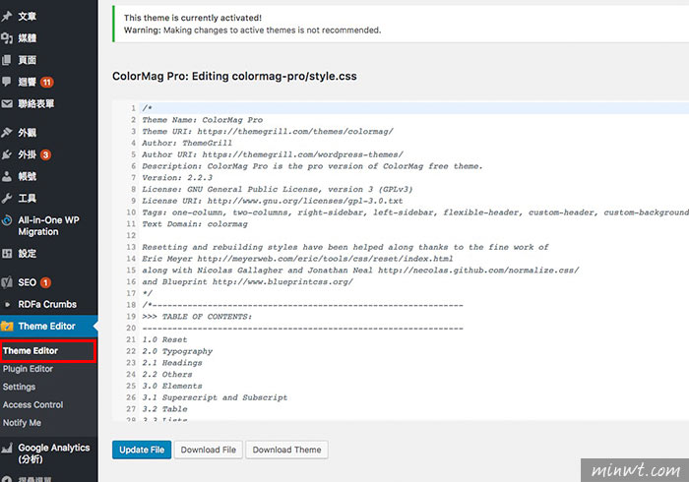Screen dimensions: 689x482
Task: Click the '3.1 Superscript and Subscript' line
Action: (215, 397)
